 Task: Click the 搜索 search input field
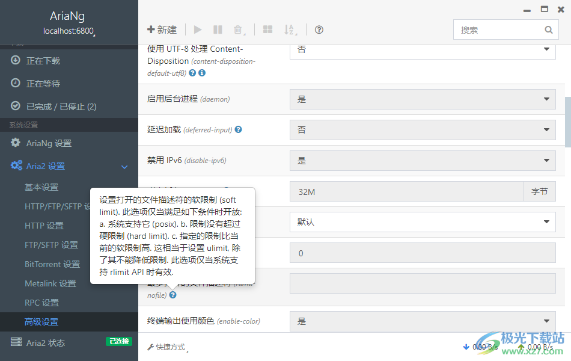(505, 30)
